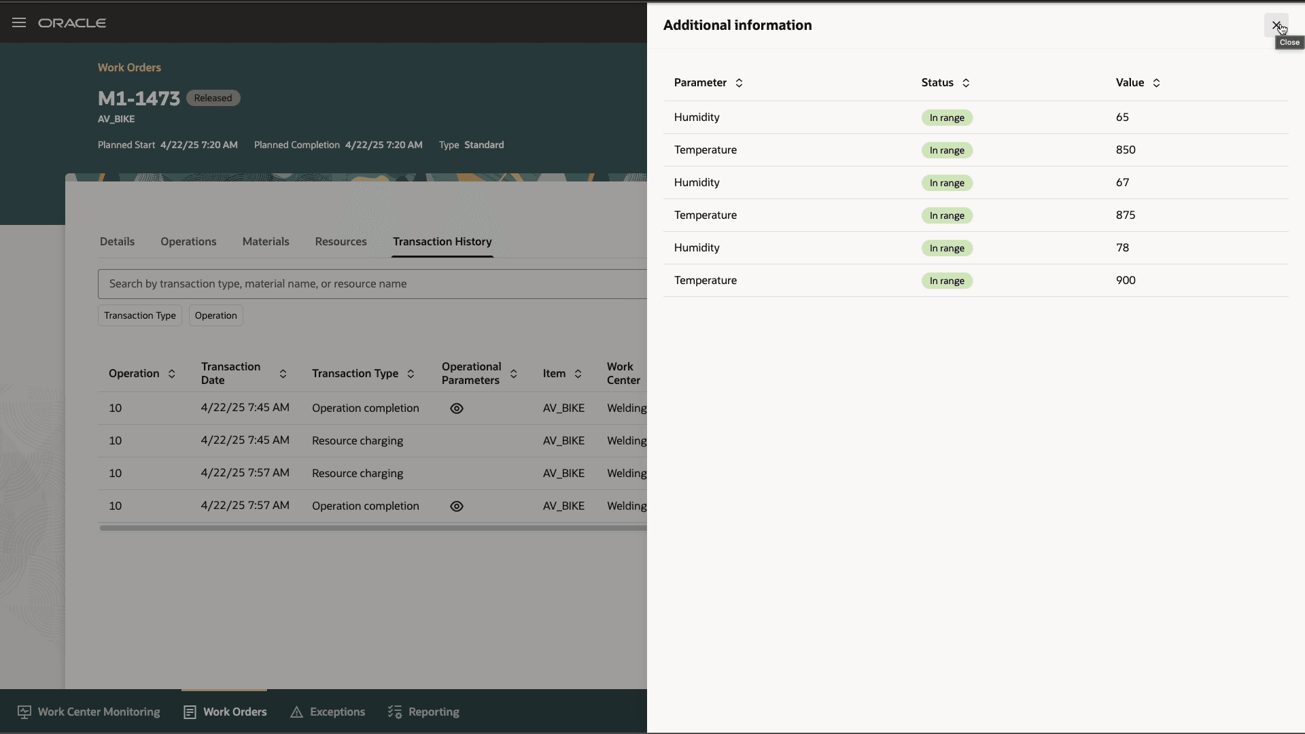Sort the Value column
This screenshot has width=1305, height=734.
click(x=1158, y=83)
